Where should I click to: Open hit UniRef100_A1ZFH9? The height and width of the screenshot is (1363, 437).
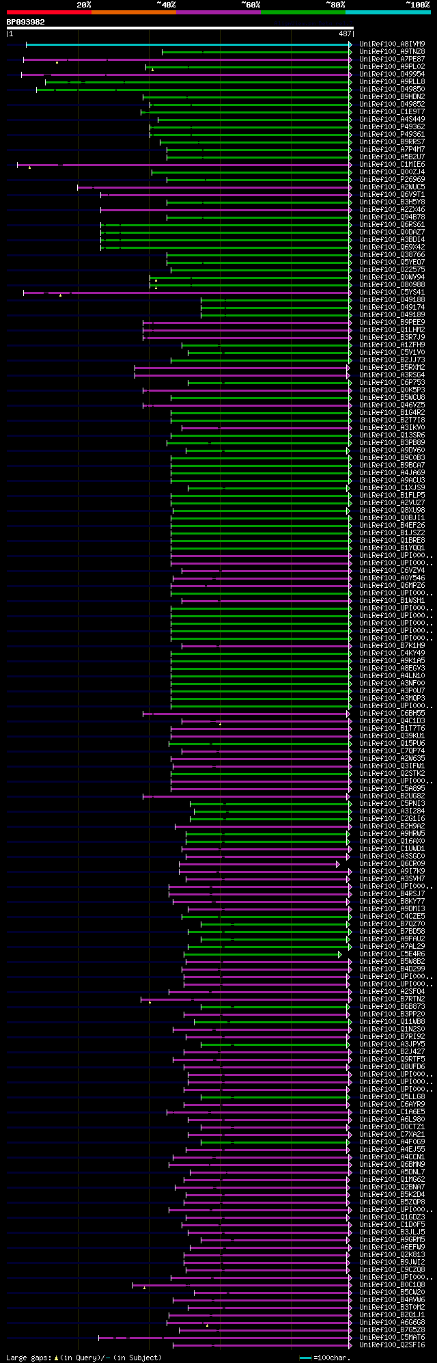(392, 345)
